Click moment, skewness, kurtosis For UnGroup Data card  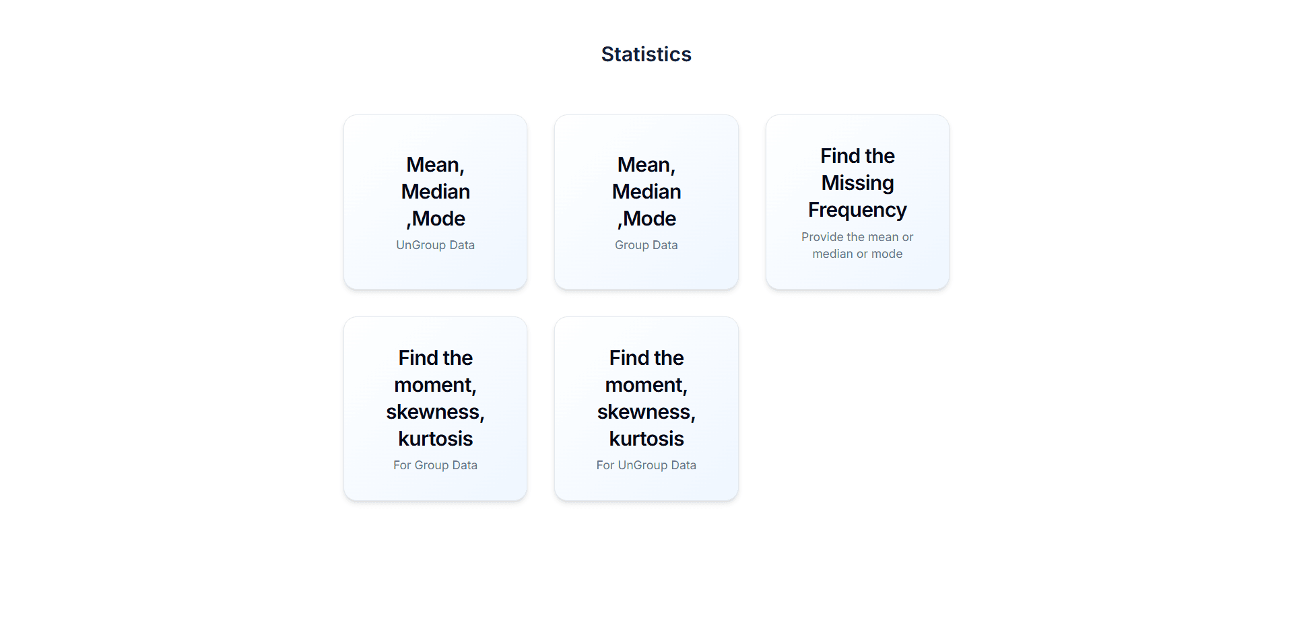[646, 408]
